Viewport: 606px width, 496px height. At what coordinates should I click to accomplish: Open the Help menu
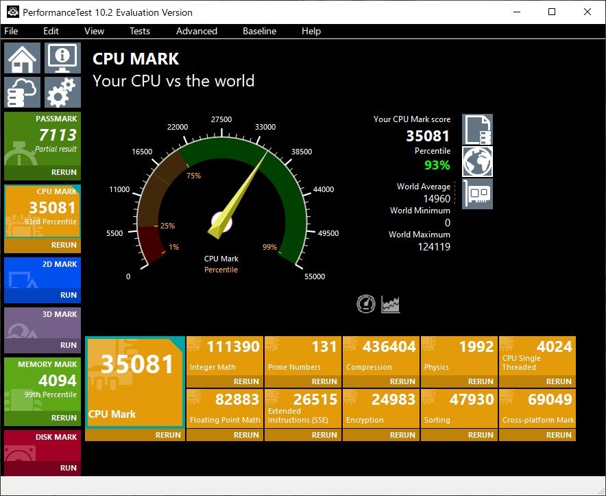pos(311,31)
